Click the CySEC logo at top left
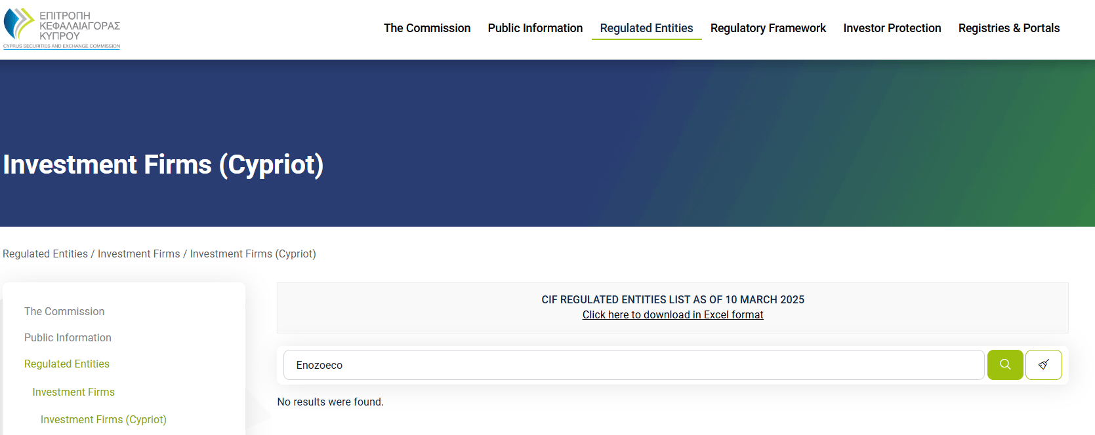Screen dimensions: 1095x435 (62, 28)
